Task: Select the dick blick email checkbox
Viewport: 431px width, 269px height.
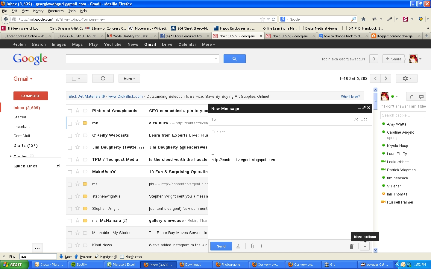Action: pos(70,123)
